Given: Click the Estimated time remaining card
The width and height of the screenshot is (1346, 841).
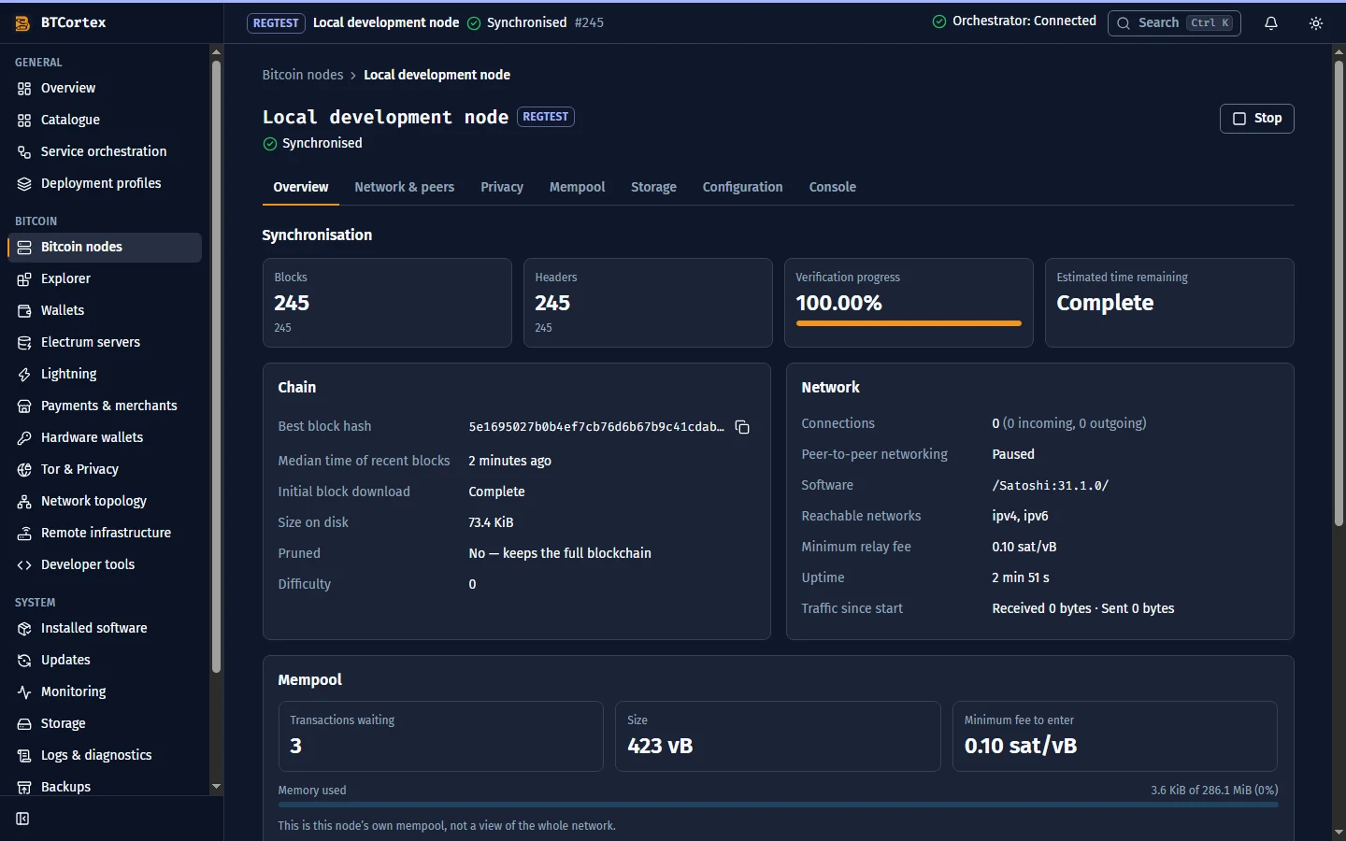Looking at the screenshot, I should coord(1169,303).
